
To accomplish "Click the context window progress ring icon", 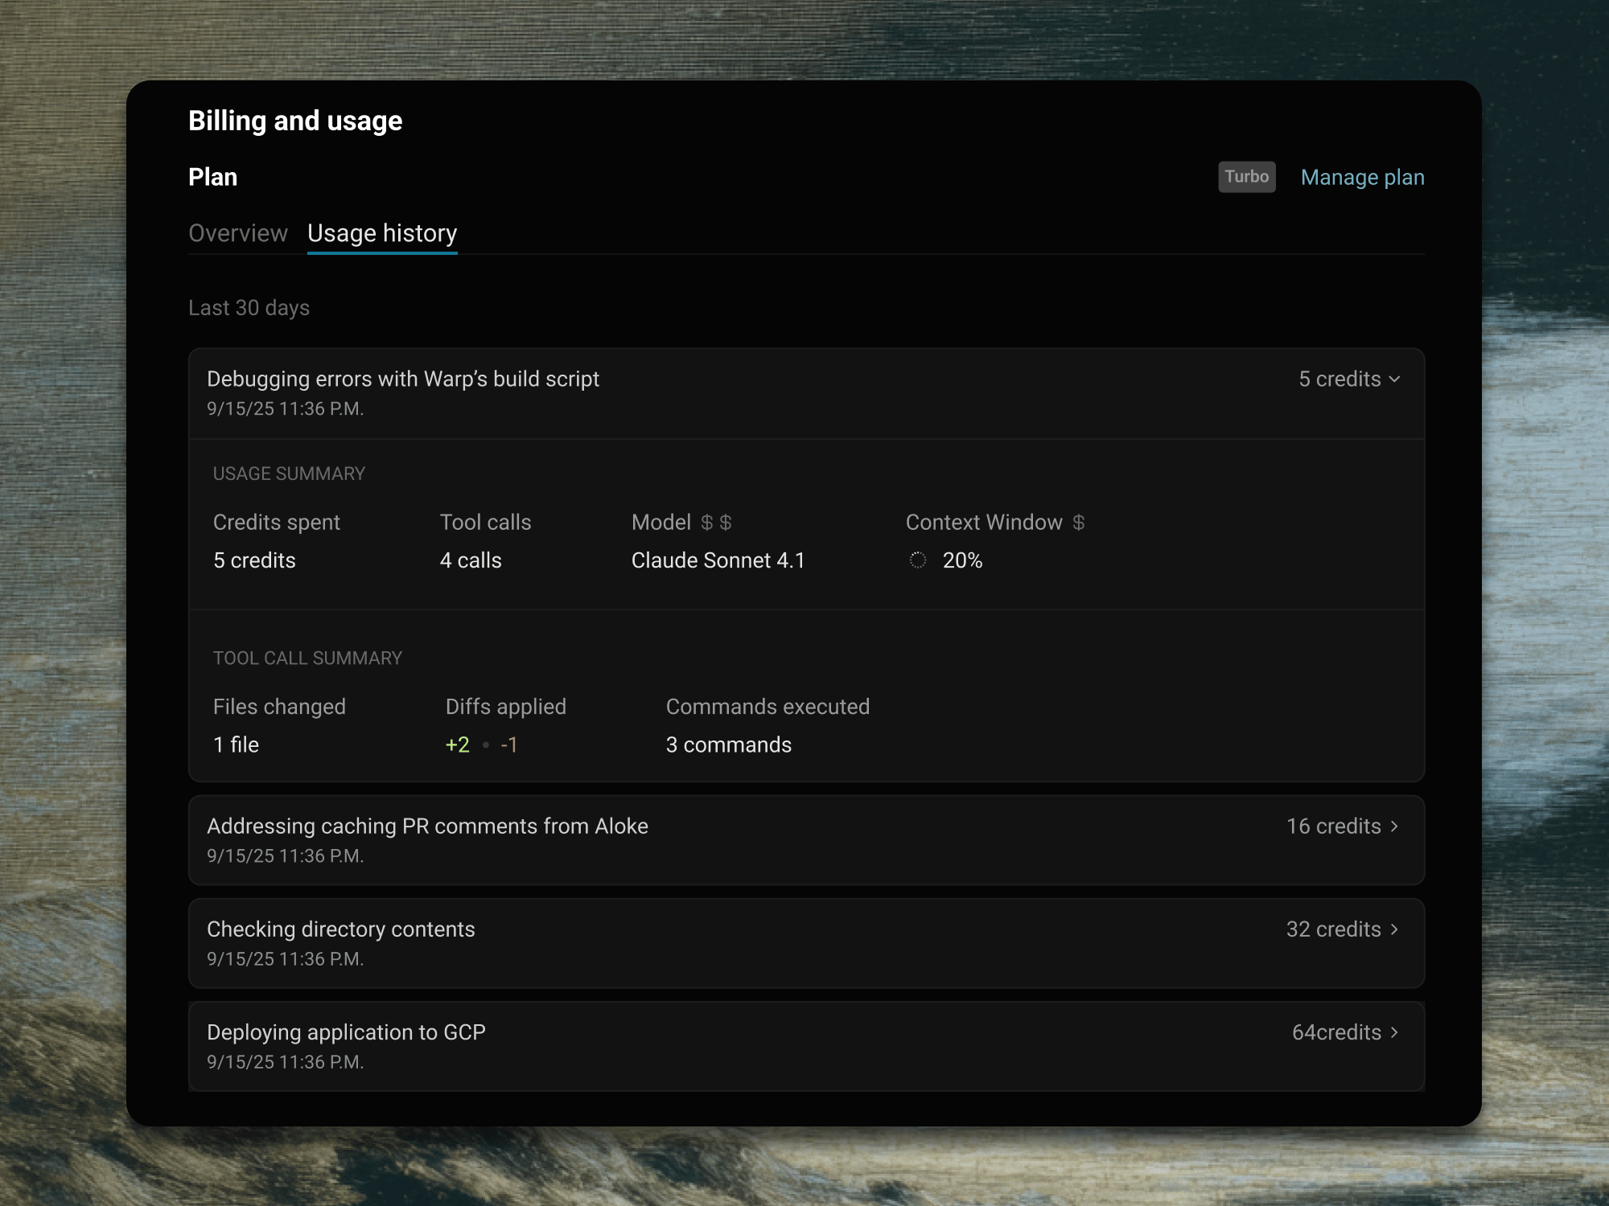I will tap(918, 560).
